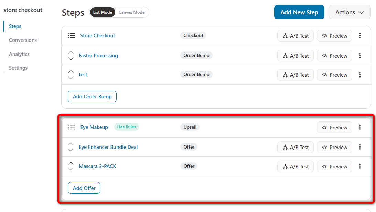Preview the test order bump
Image resolution: width=376 pixels, height=212 pixels.
coord(334,75)
